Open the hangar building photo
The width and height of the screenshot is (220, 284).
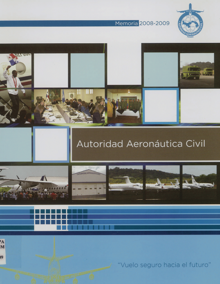(88, 183)
